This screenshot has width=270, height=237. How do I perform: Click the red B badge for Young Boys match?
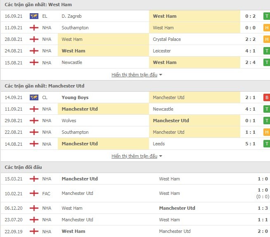coord(267,97)
